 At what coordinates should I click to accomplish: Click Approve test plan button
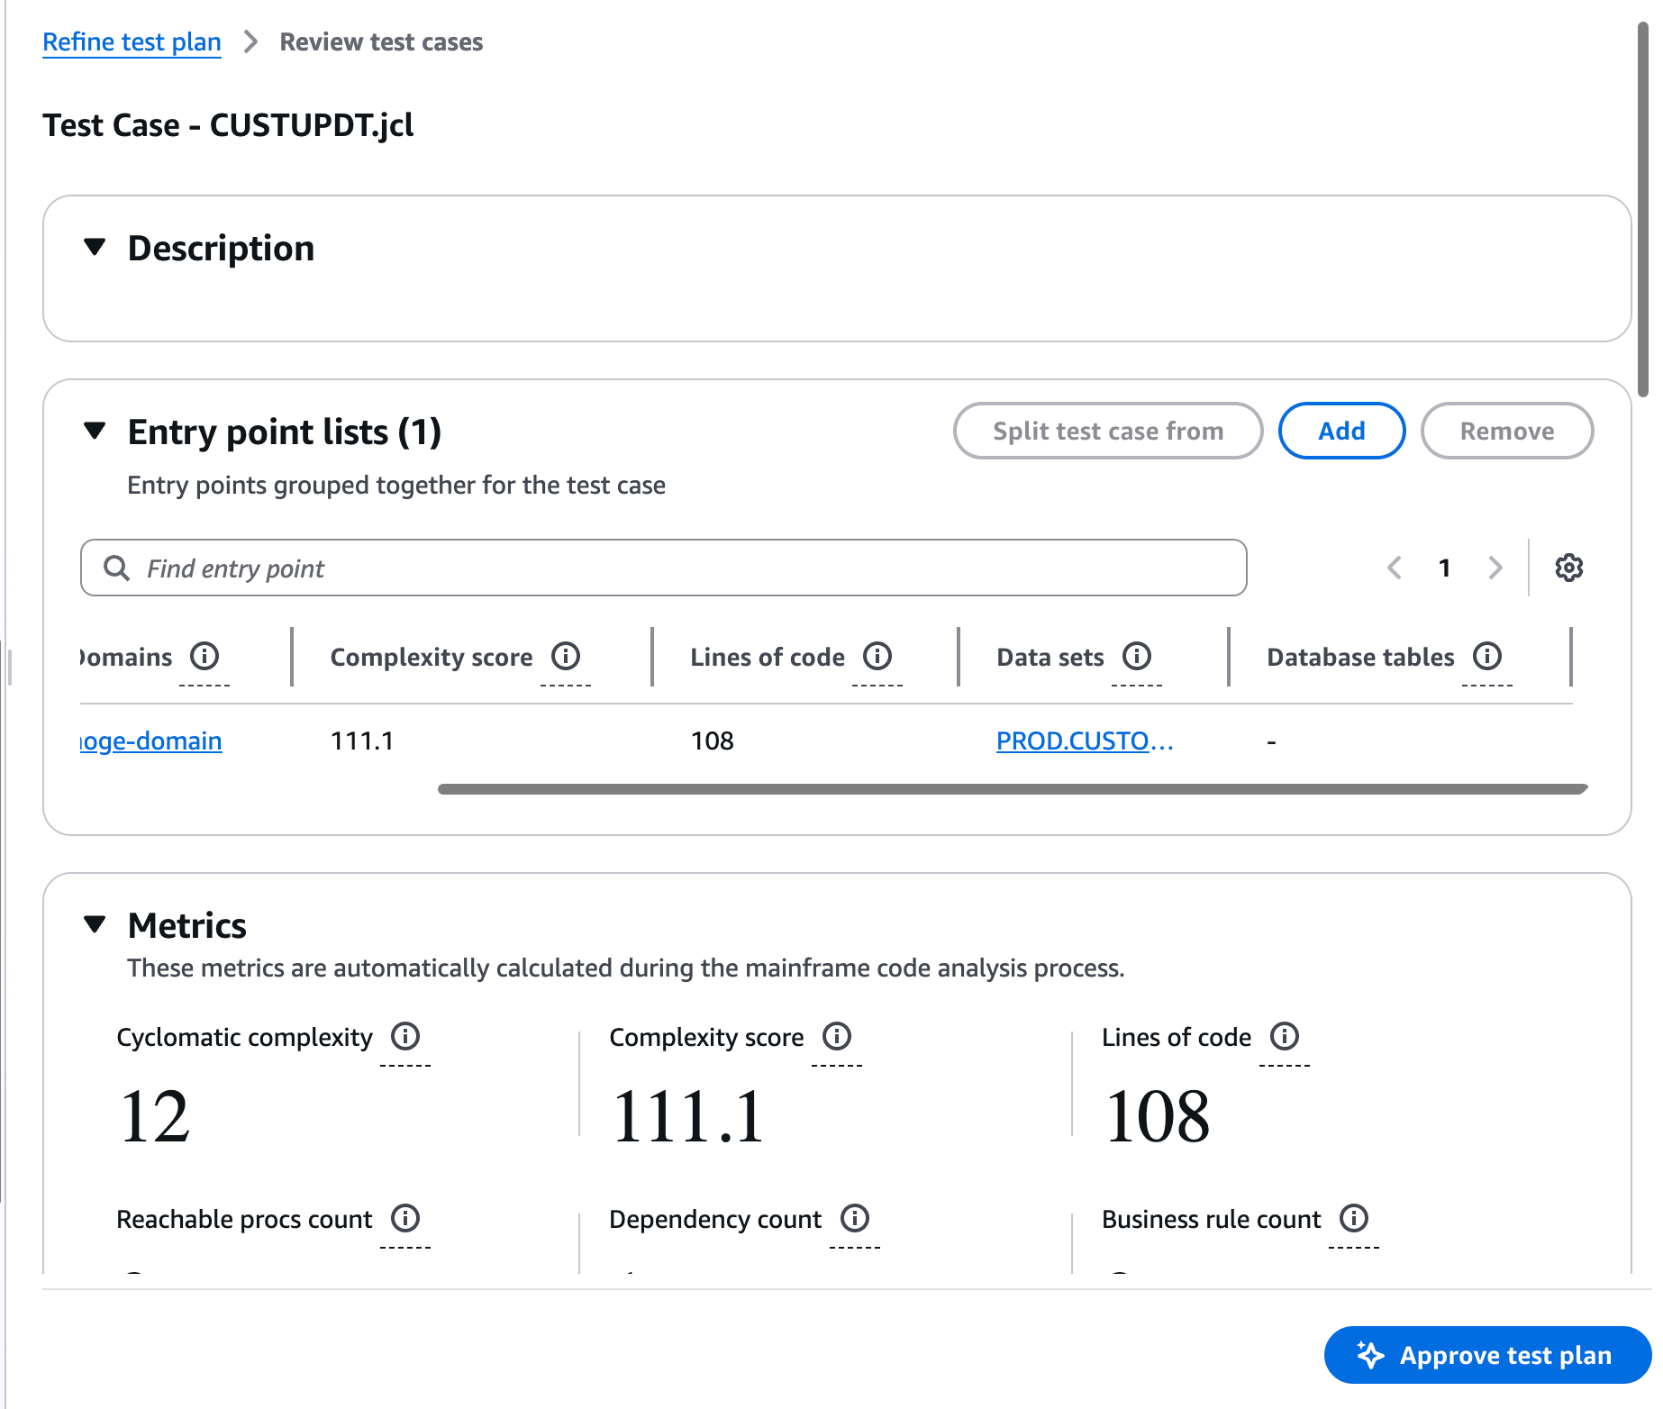[1487, 1355]
